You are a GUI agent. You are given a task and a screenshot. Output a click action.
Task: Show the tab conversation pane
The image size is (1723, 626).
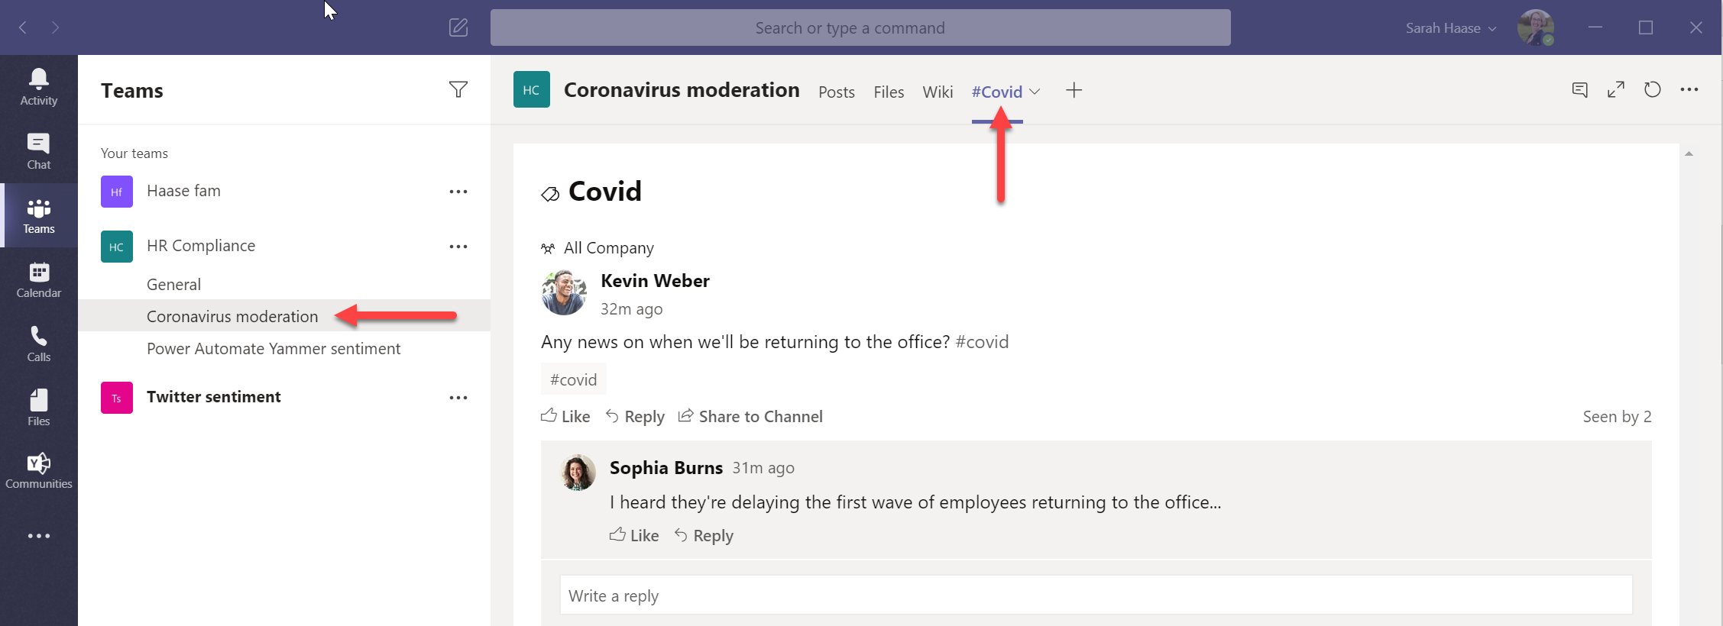tap(1580, 90)
